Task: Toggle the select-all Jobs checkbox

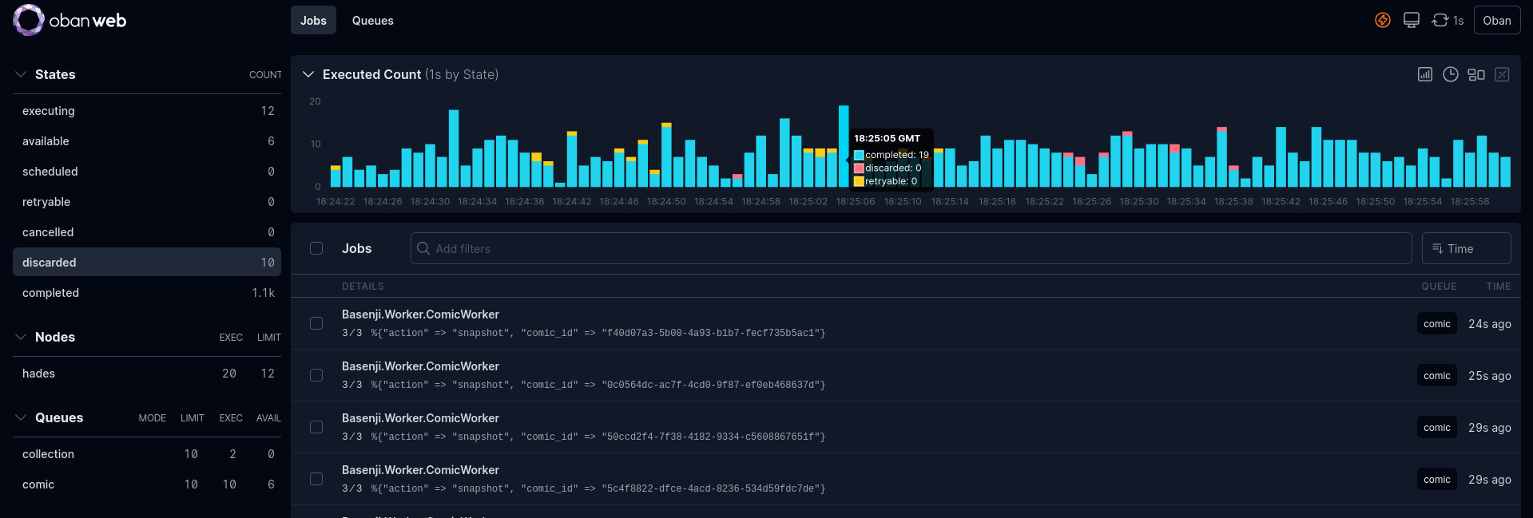Action: point(316,248)
